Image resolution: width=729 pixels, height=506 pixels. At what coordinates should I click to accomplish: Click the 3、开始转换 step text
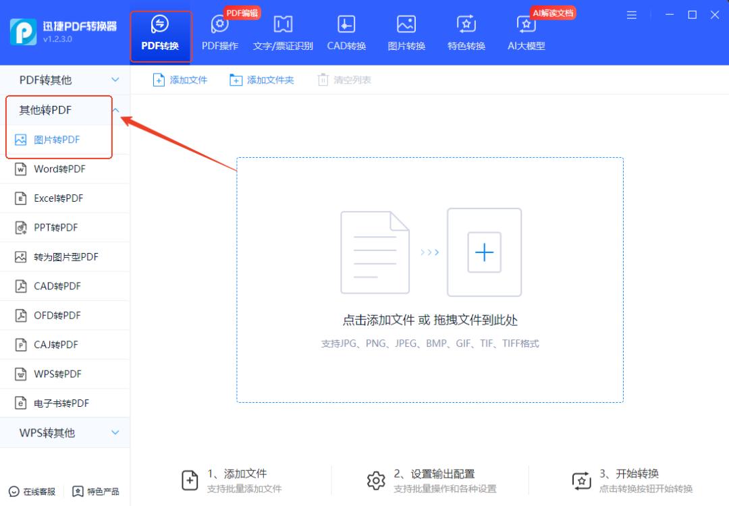pos(629,474)
